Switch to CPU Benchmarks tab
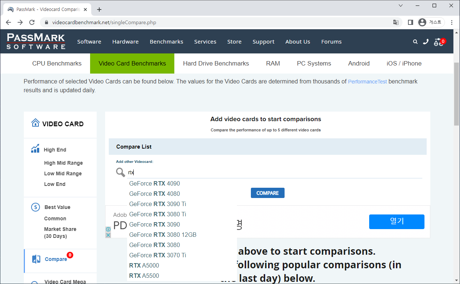Viewport: 460px width, 284px height. click(57, 63)
